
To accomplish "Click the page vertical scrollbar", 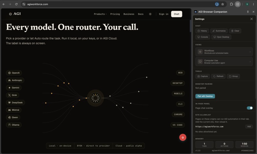I will click(190, 26).
